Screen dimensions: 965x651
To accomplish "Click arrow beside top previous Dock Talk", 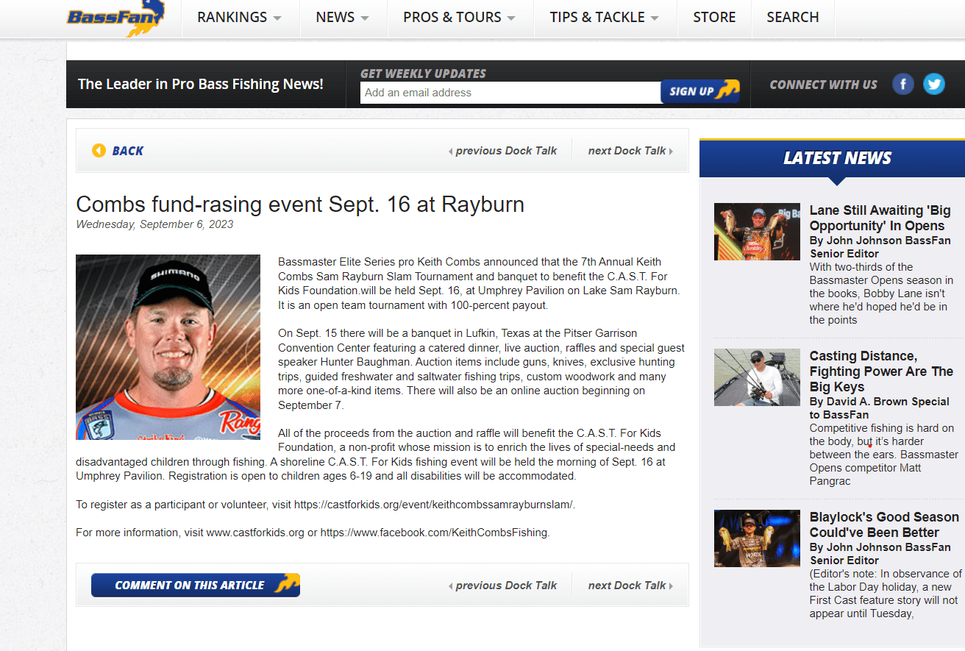I will click(x=450, y=151).
